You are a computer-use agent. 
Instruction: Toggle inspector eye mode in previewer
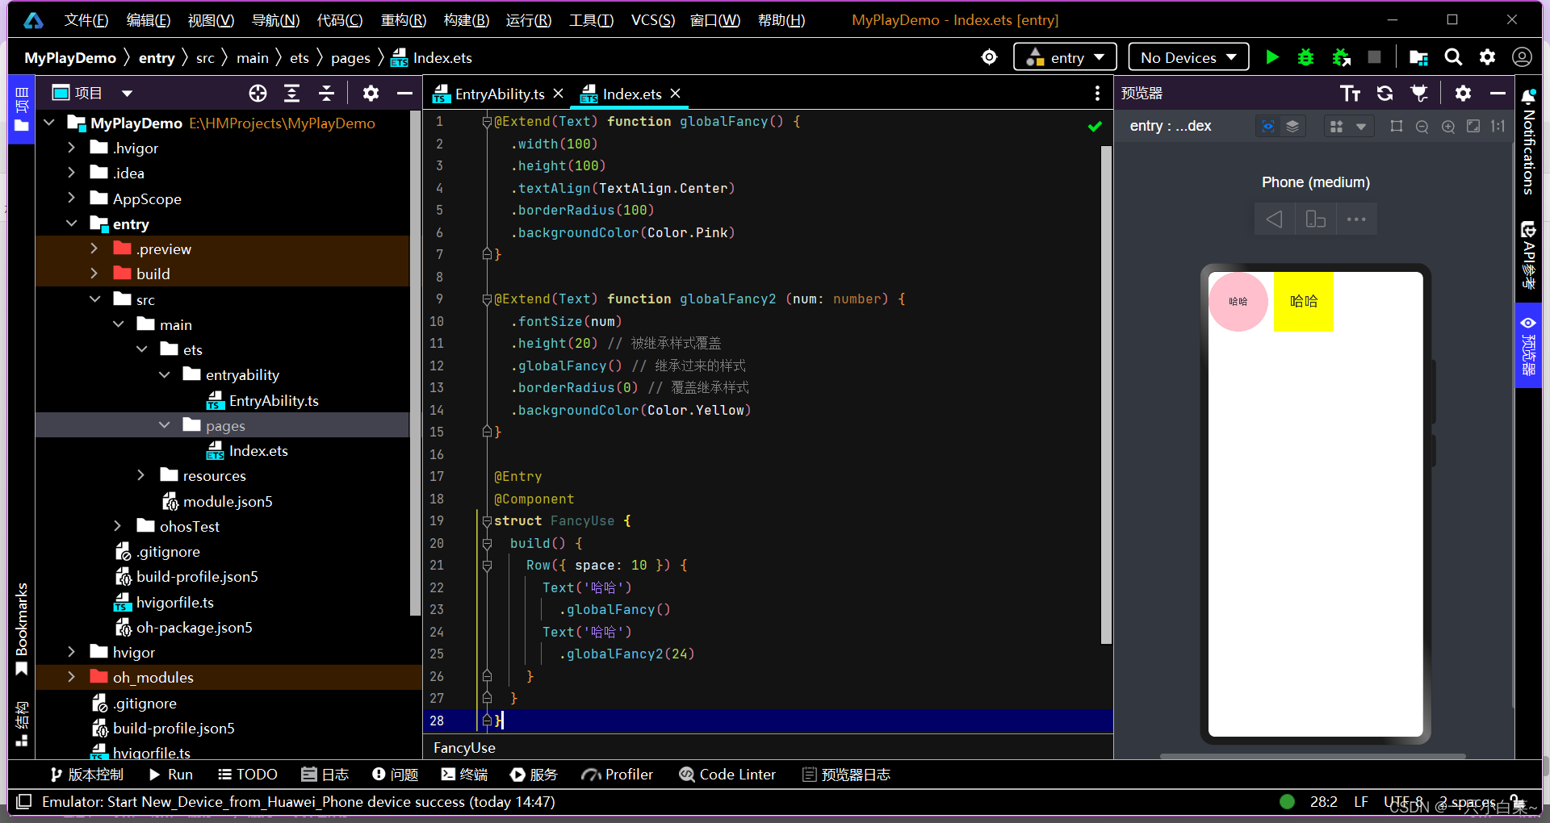(1268, 127)
